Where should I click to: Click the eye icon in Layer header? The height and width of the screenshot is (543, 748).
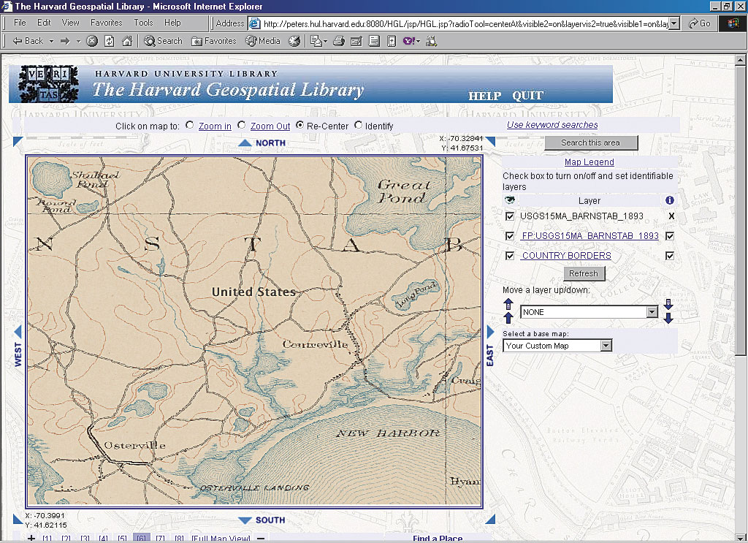[x=510, y=200]
